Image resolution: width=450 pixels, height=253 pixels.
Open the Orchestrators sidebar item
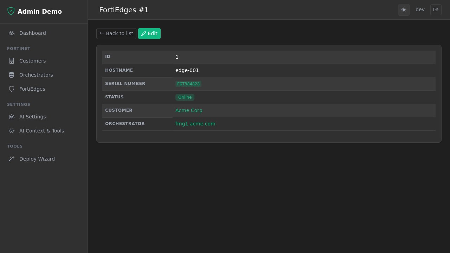[x=44, y=75]
